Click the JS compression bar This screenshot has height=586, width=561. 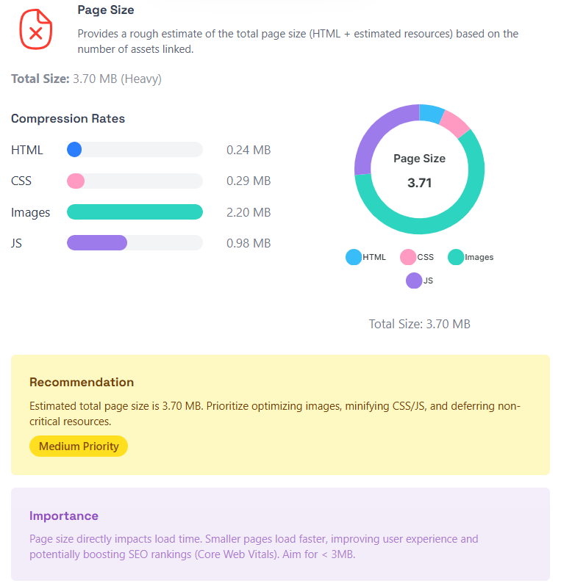97,243
